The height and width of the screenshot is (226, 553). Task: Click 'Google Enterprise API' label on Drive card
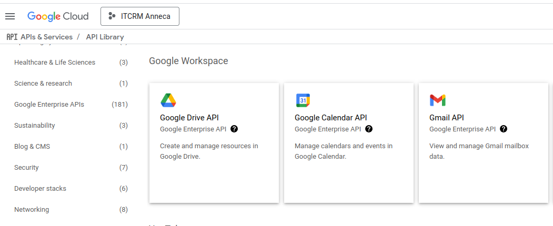point(193,129)
